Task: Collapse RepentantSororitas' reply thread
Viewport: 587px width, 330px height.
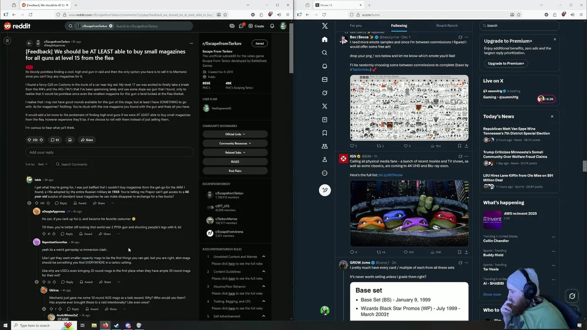Action: (x=37, y=282)
